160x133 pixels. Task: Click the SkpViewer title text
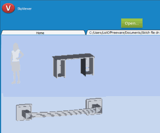pyautogui.click(x=25, y=9)
